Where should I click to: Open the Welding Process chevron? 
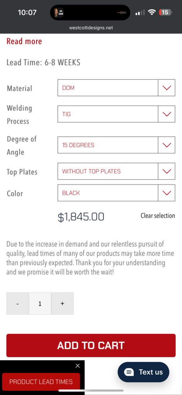pyautogui.click(x=167, y=114)
